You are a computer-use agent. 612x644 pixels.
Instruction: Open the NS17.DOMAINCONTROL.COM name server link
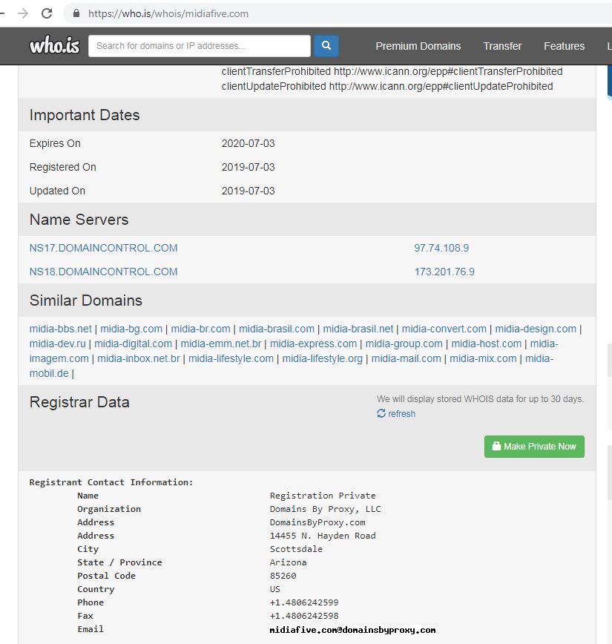104,248
